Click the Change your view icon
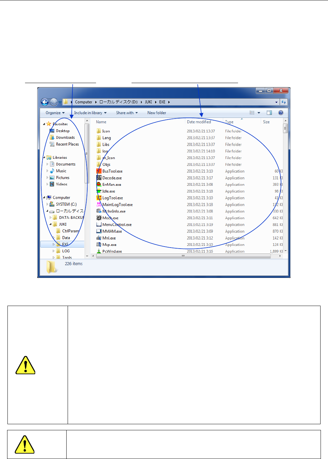The width and height of the screenshot is (328, 459). click(252, 113)
